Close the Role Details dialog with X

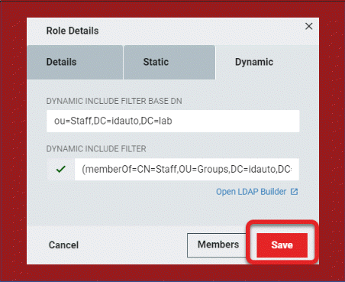308,26
